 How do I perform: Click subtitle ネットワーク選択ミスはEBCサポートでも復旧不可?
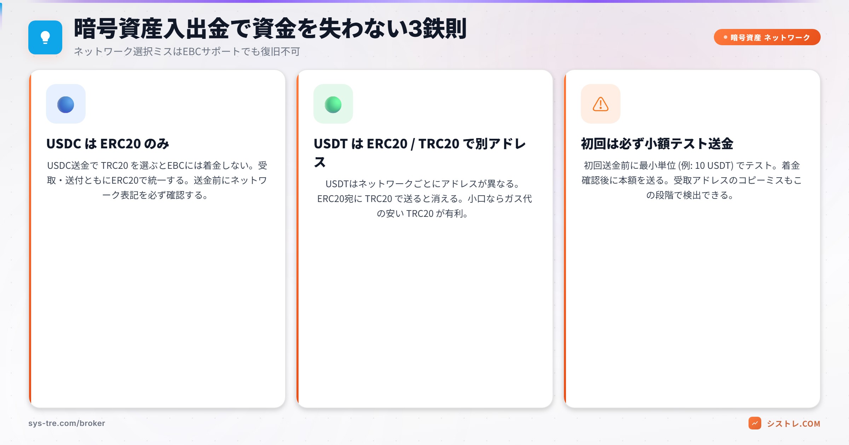click(x=187, y=52)
